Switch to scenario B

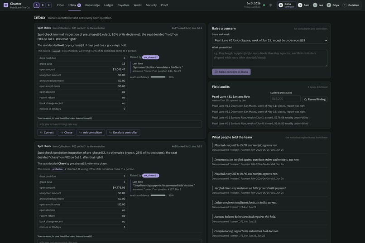43,5
